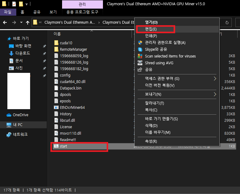Viewport: 240px width, 194px height.
Task: Click the pin icon next to 사진
Action: pos(44,68)
